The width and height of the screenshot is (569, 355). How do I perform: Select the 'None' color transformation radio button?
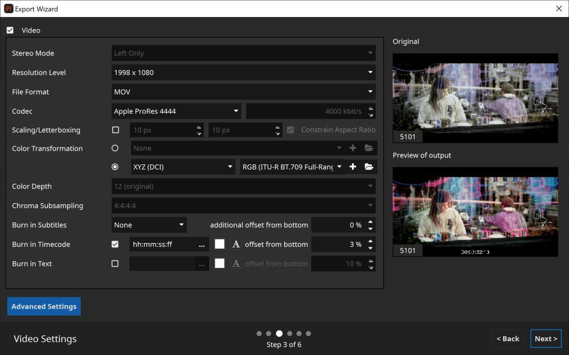(x=115, y=148)
